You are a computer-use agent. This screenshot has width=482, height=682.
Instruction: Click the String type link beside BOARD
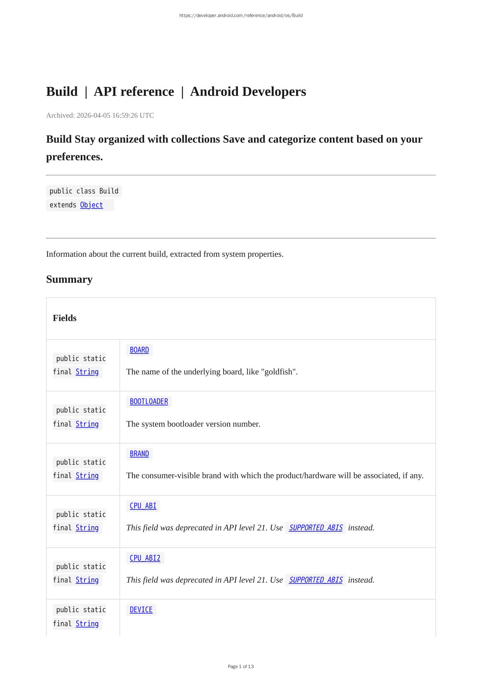[x=87, y=372]
